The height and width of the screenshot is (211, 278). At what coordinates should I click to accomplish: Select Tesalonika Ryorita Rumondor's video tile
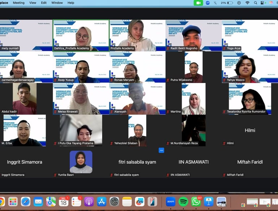tap(250, 99)
